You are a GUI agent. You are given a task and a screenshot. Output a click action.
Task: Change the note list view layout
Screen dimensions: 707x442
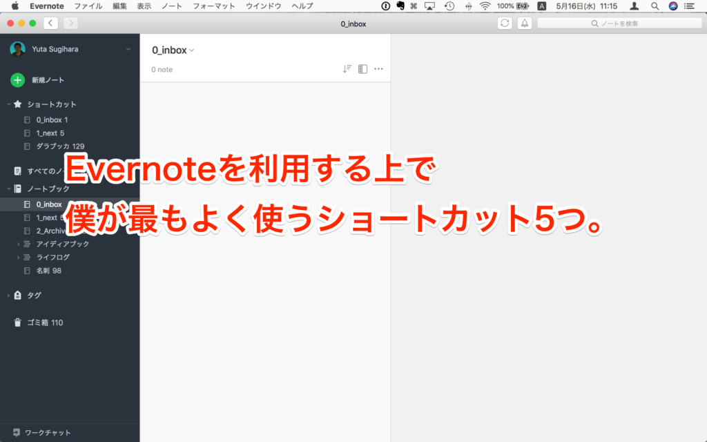[362, 69]
